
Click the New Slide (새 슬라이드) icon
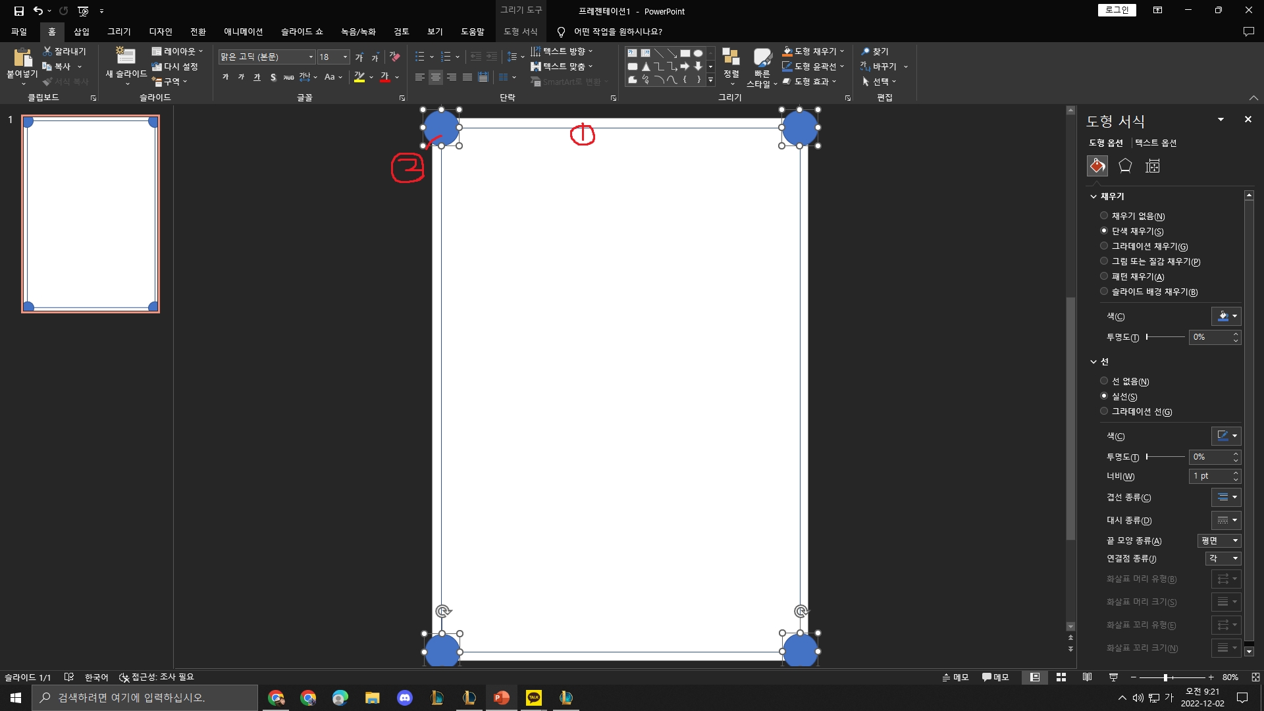[125, 57]
